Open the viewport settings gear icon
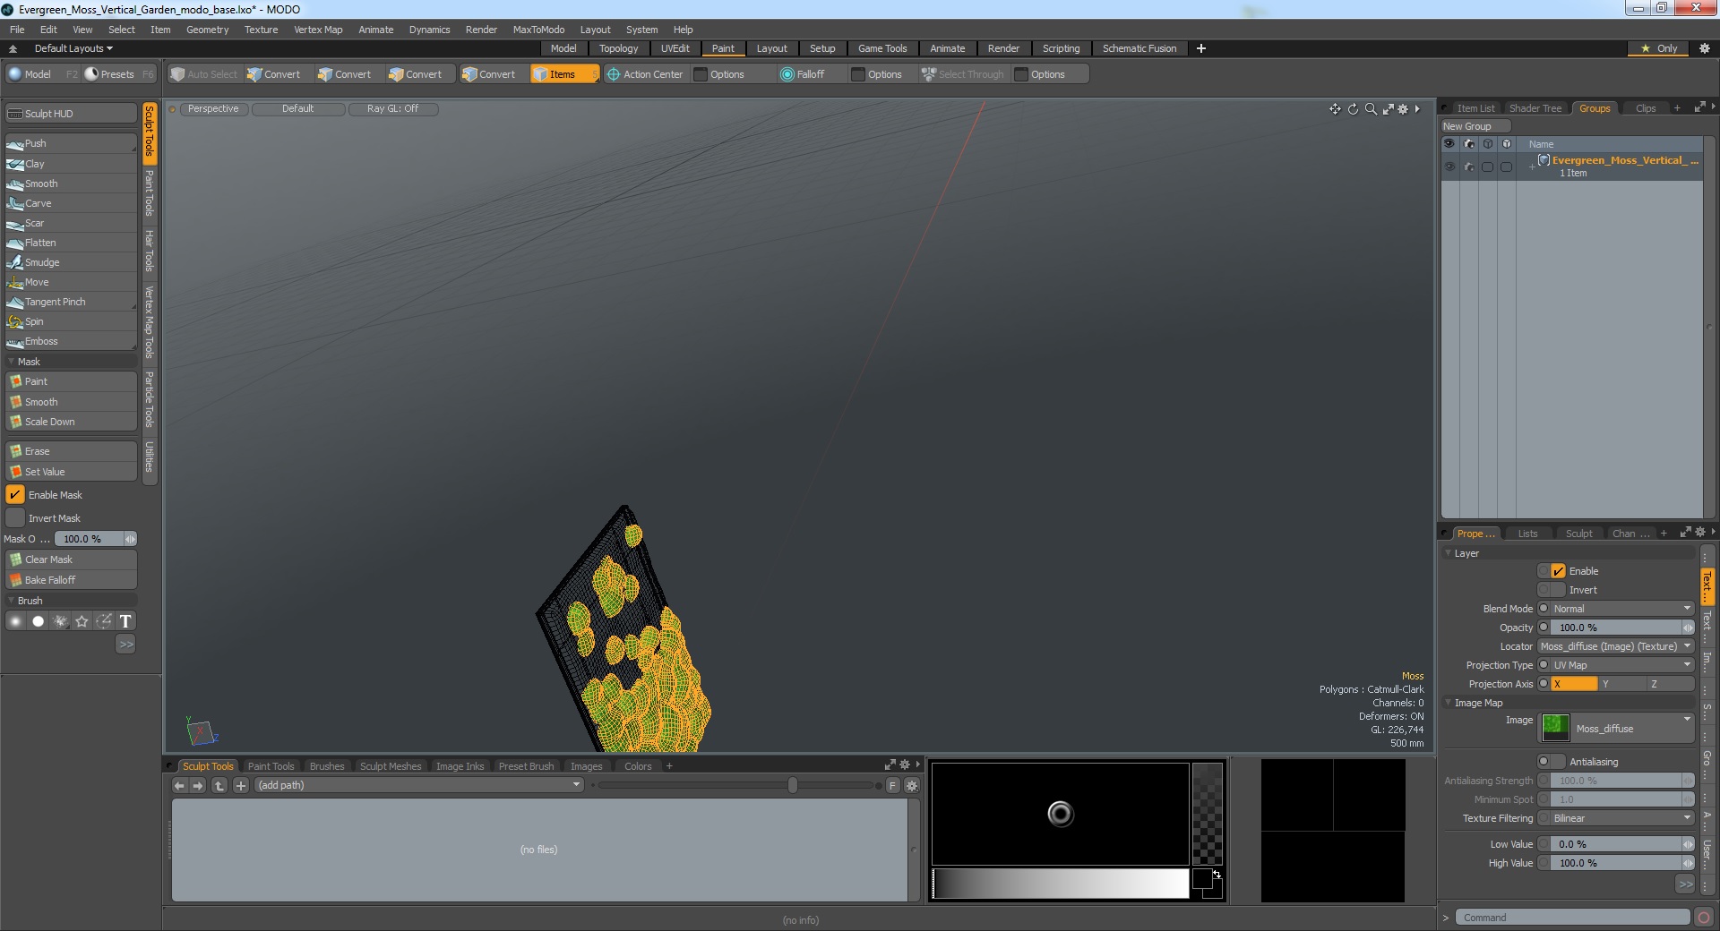 pos(1403,109)
